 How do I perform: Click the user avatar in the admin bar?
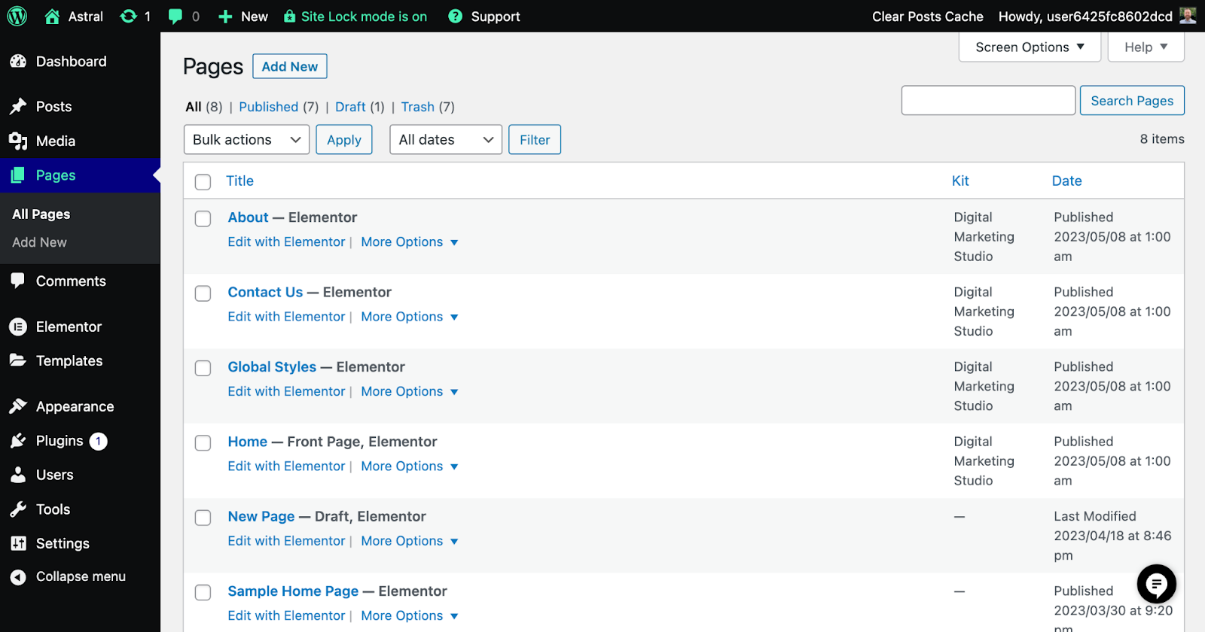1188,16
